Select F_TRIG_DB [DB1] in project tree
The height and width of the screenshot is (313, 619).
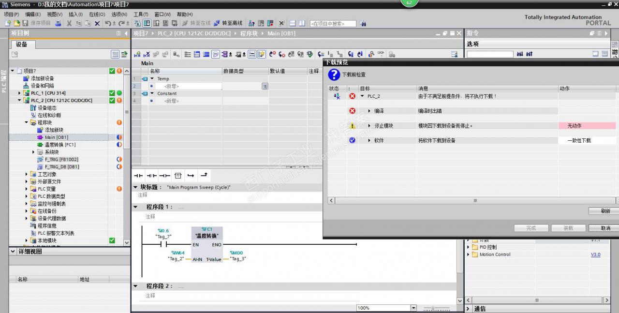[x=62, y=167]
